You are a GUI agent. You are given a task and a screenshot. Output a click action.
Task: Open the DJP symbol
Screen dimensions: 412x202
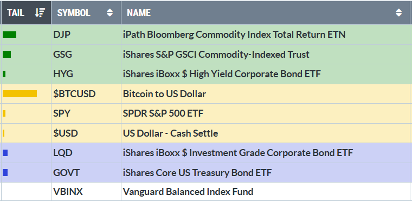click(62, 35)
